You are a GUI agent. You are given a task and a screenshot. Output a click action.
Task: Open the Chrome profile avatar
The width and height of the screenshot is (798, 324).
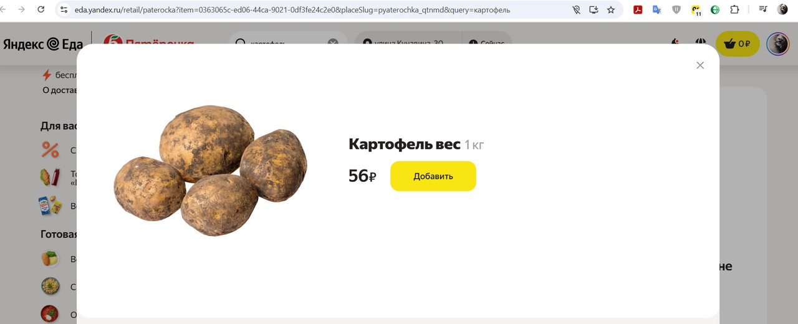pyautogui.click(x=782, y=10)
